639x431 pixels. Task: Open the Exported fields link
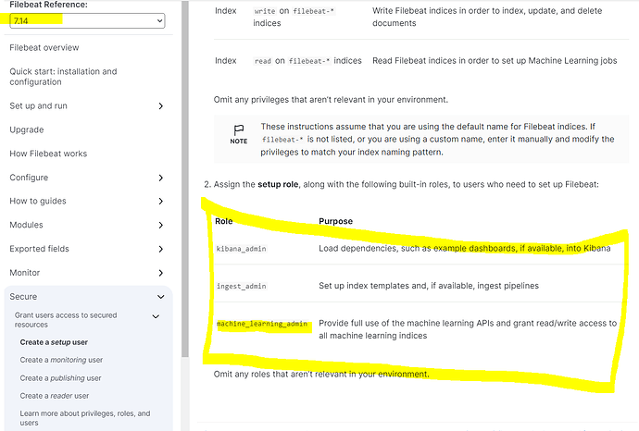coord(39,249)
